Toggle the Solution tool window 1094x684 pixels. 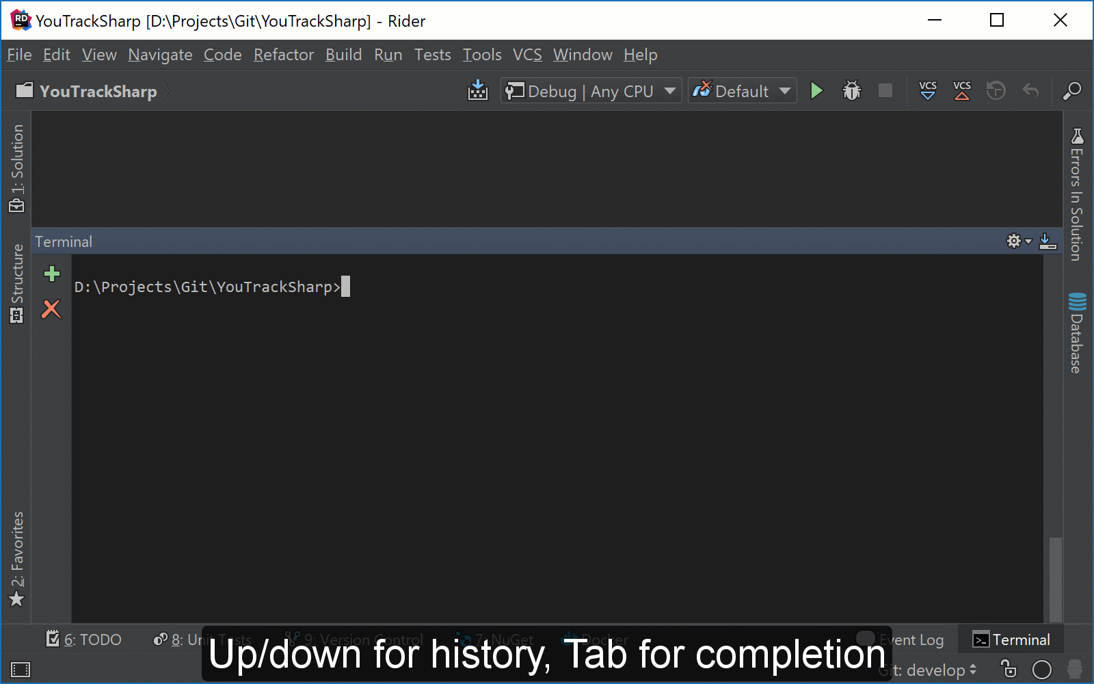point(16,168)
